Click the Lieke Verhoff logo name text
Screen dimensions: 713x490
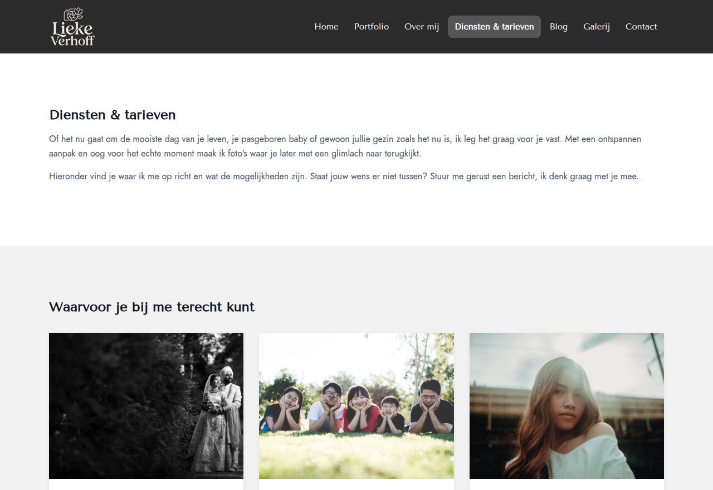(x=72, y=34)
